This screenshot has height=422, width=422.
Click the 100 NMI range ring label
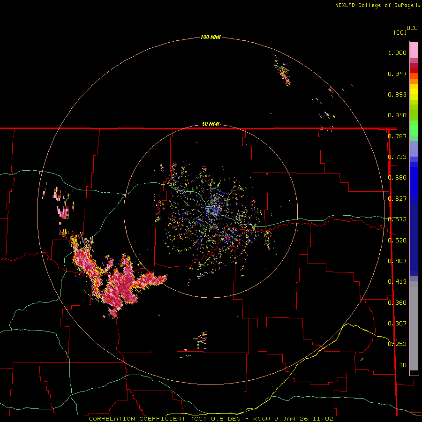pyautogui.click(x=211, y=37)
